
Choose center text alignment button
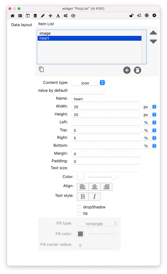click(94, 187)
